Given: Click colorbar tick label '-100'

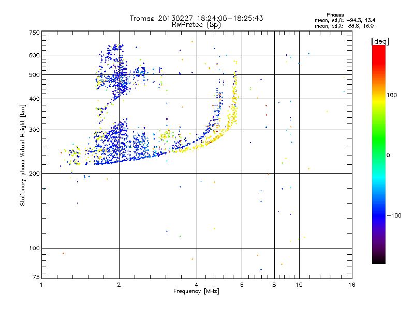Looking at the screenshot, I should [394, 215].
